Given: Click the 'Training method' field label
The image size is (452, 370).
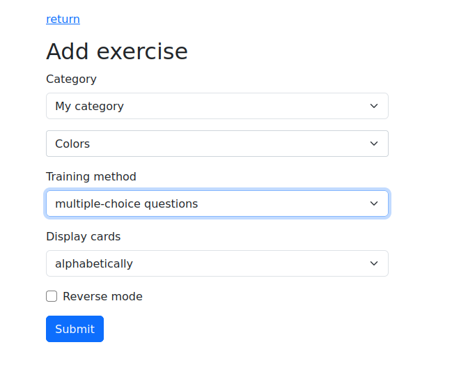Looking at the screenshot, I should click(91, 176).
